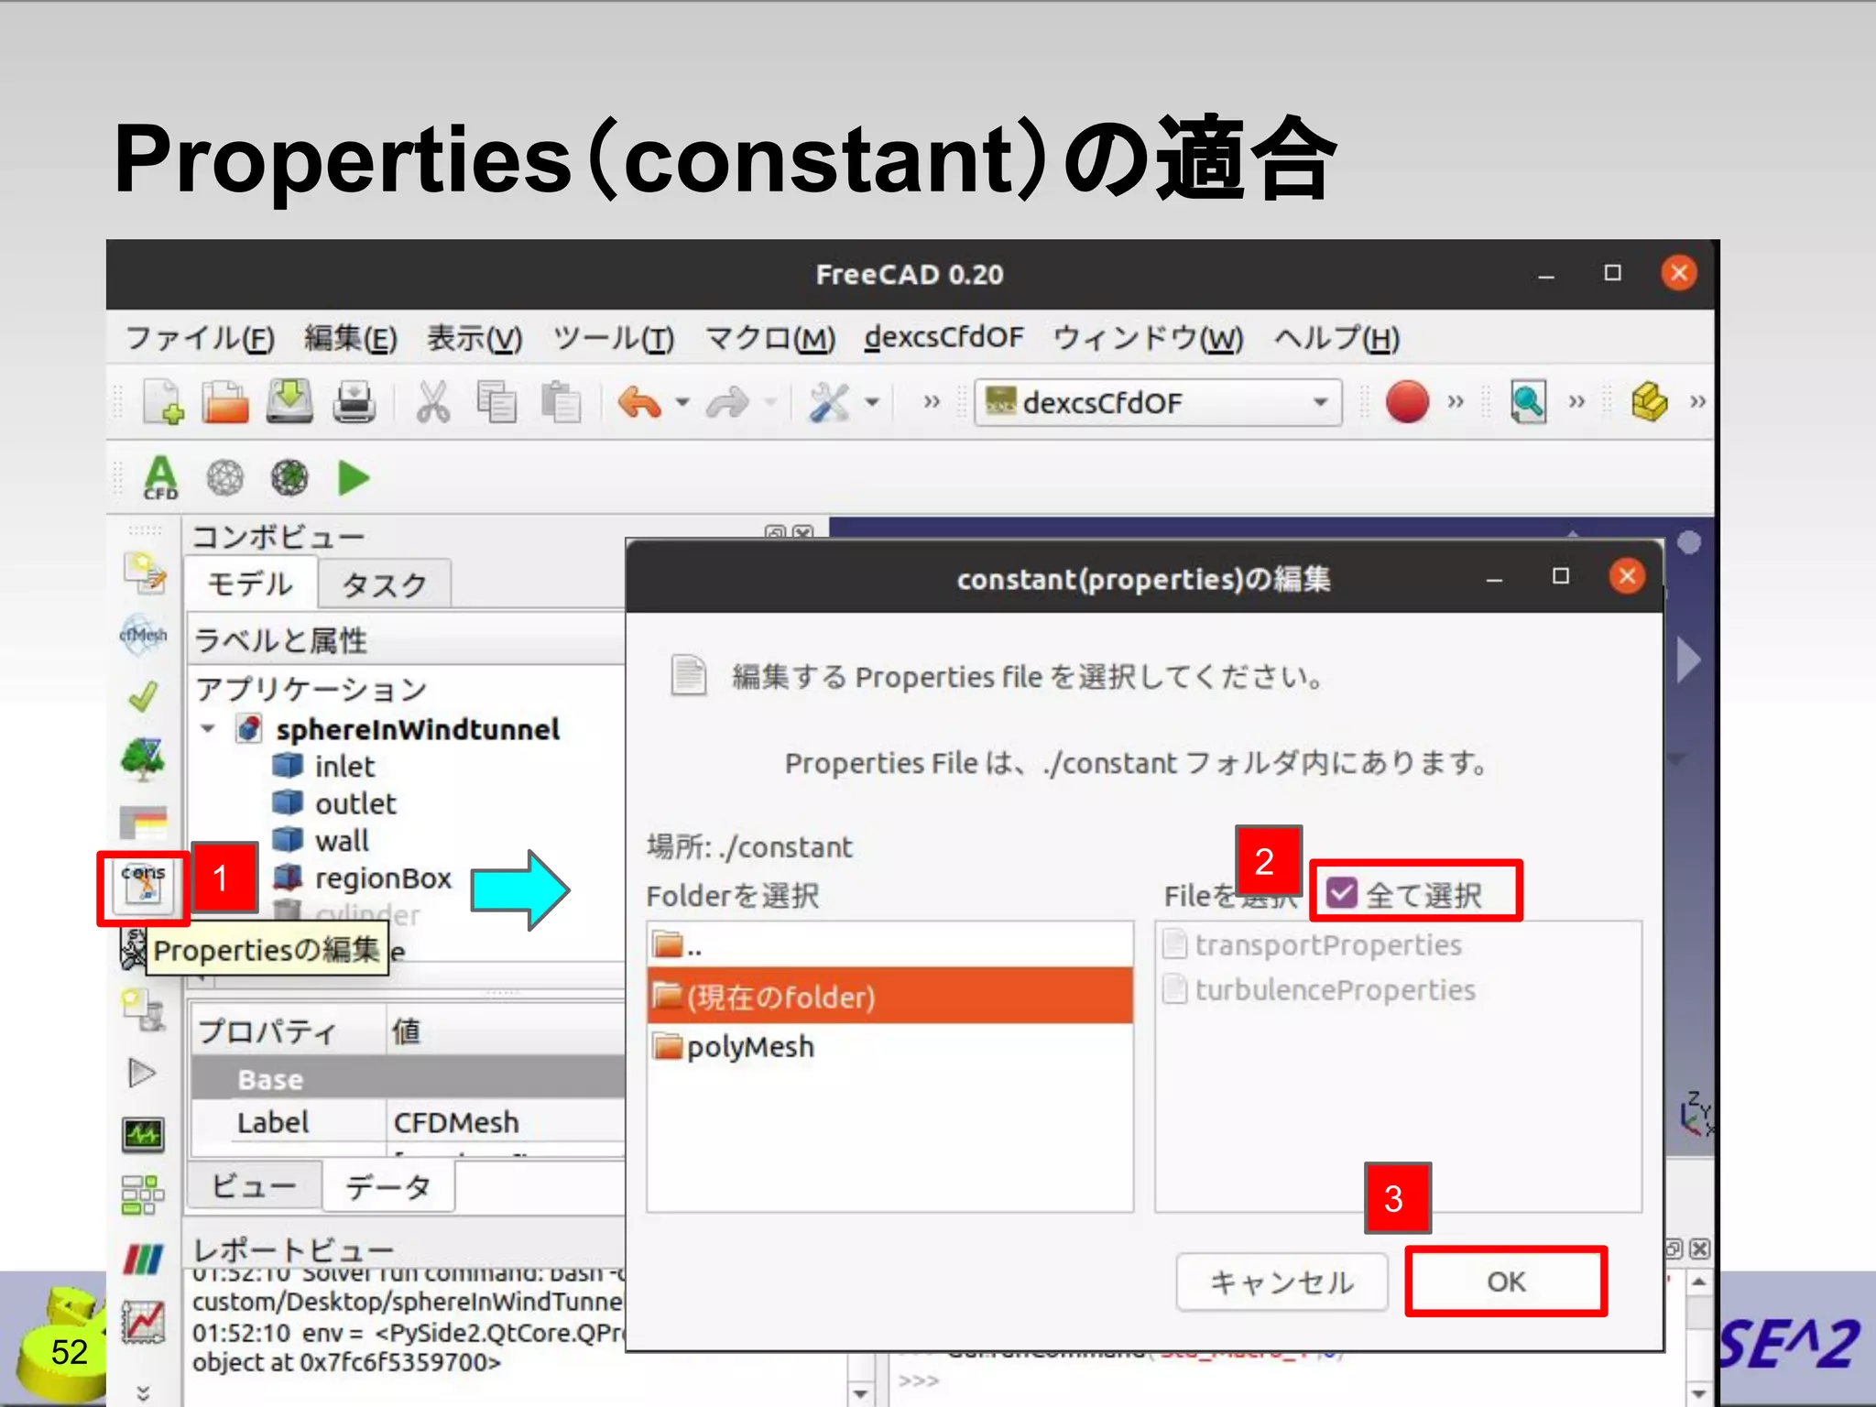
Task: Click the yellow part box icon
Action: click(1649, 401)
